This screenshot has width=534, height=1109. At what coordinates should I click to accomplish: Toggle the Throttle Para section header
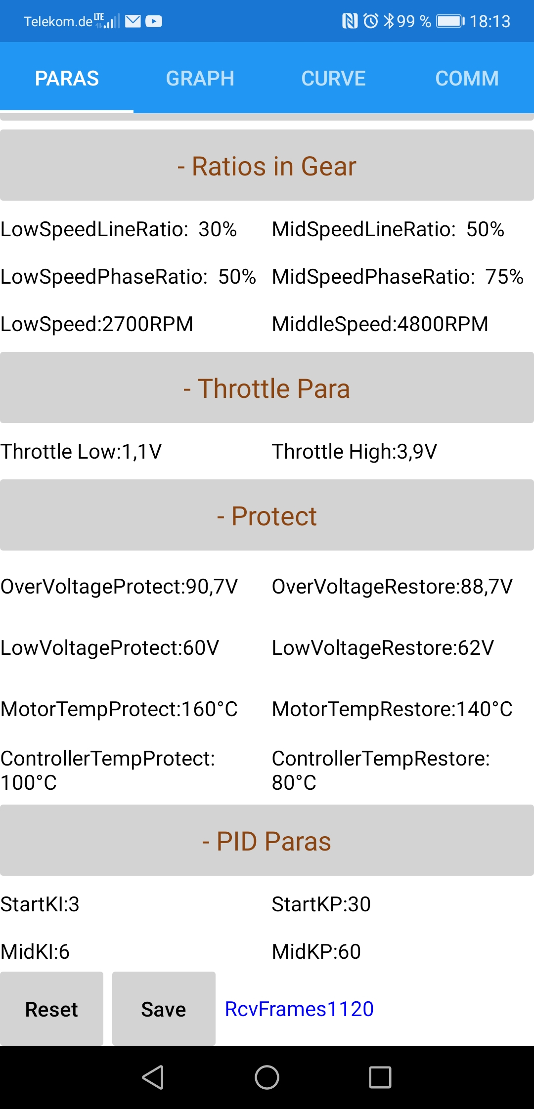267,388
